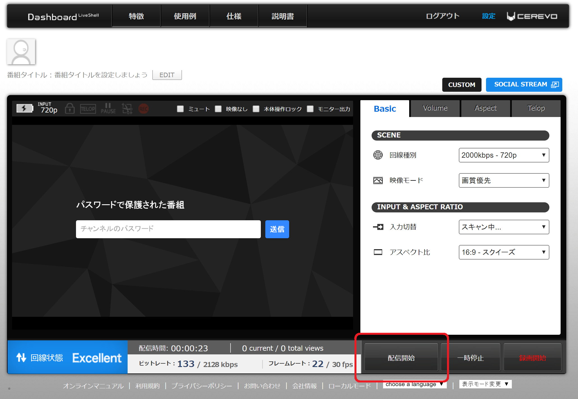Click the user profile avatar image
Screen dimensions: 578x399
(x=21, y=52)
